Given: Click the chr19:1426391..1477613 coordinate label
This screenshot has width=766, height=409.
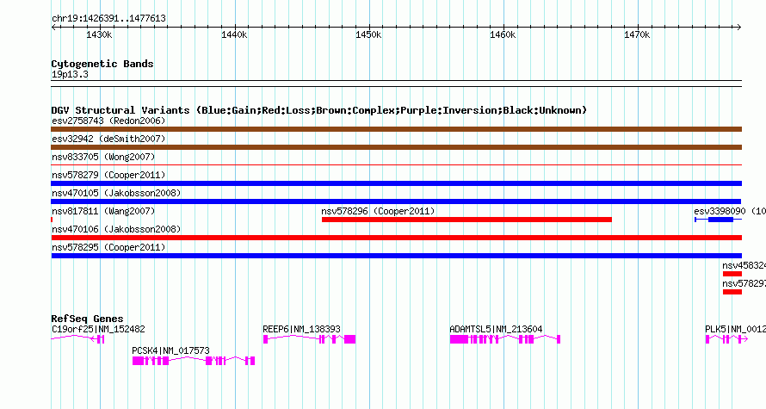Looking at the screenshot, I should click(108, 19).
